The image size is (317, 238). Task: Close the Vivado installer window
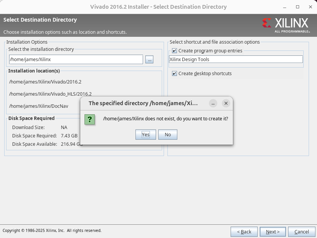(310, 7)
